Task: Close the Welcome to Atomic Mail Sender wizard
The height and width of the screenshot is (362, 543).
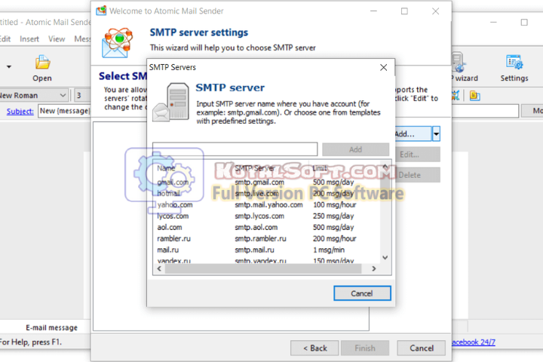Action: (x=435, y=11)
